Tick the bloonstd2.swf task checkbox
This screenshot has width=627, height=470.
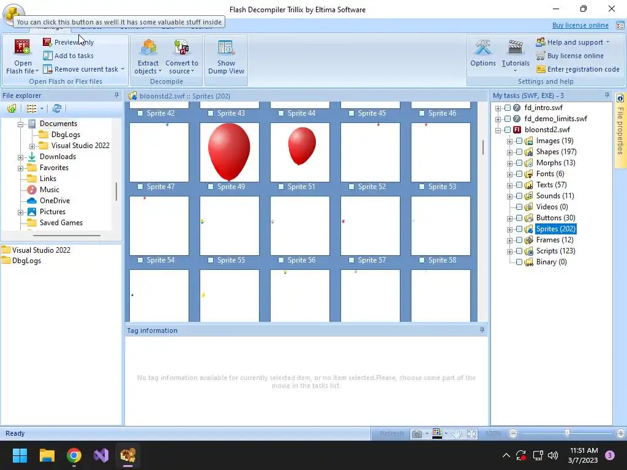(508, 130)
